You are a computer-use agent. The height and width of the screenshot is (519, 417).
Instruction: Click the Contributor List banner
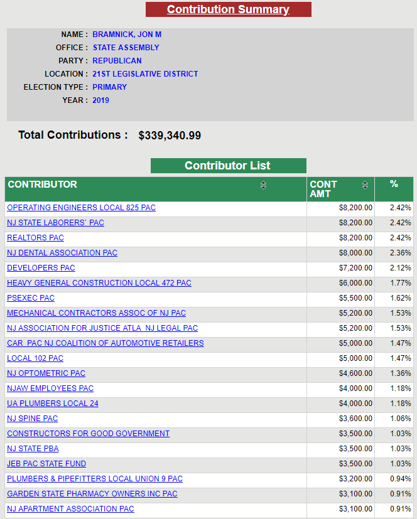pos(228,166)
